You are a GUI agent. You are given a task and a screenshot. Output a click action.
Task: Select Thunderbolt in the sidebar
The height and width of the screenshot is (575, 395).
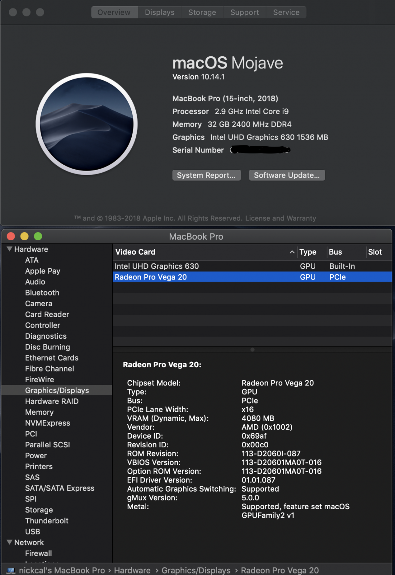(47, 521)
